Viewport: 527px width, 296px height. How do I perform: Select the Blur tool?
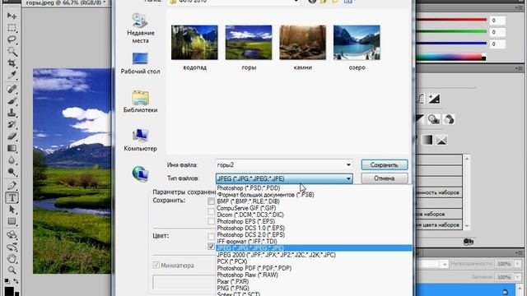coord(12,160)
